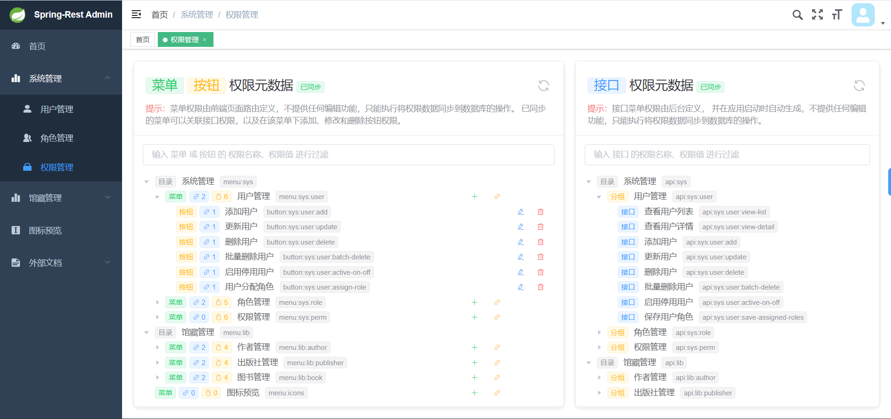
Task: Toggle fullscreen mode from the header
Action: tap(817, 14)
